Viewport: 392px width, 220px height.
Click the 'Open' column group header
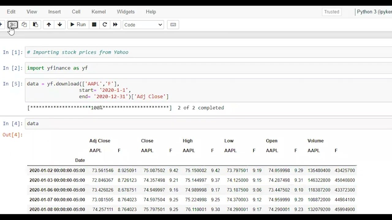(272, 141)
